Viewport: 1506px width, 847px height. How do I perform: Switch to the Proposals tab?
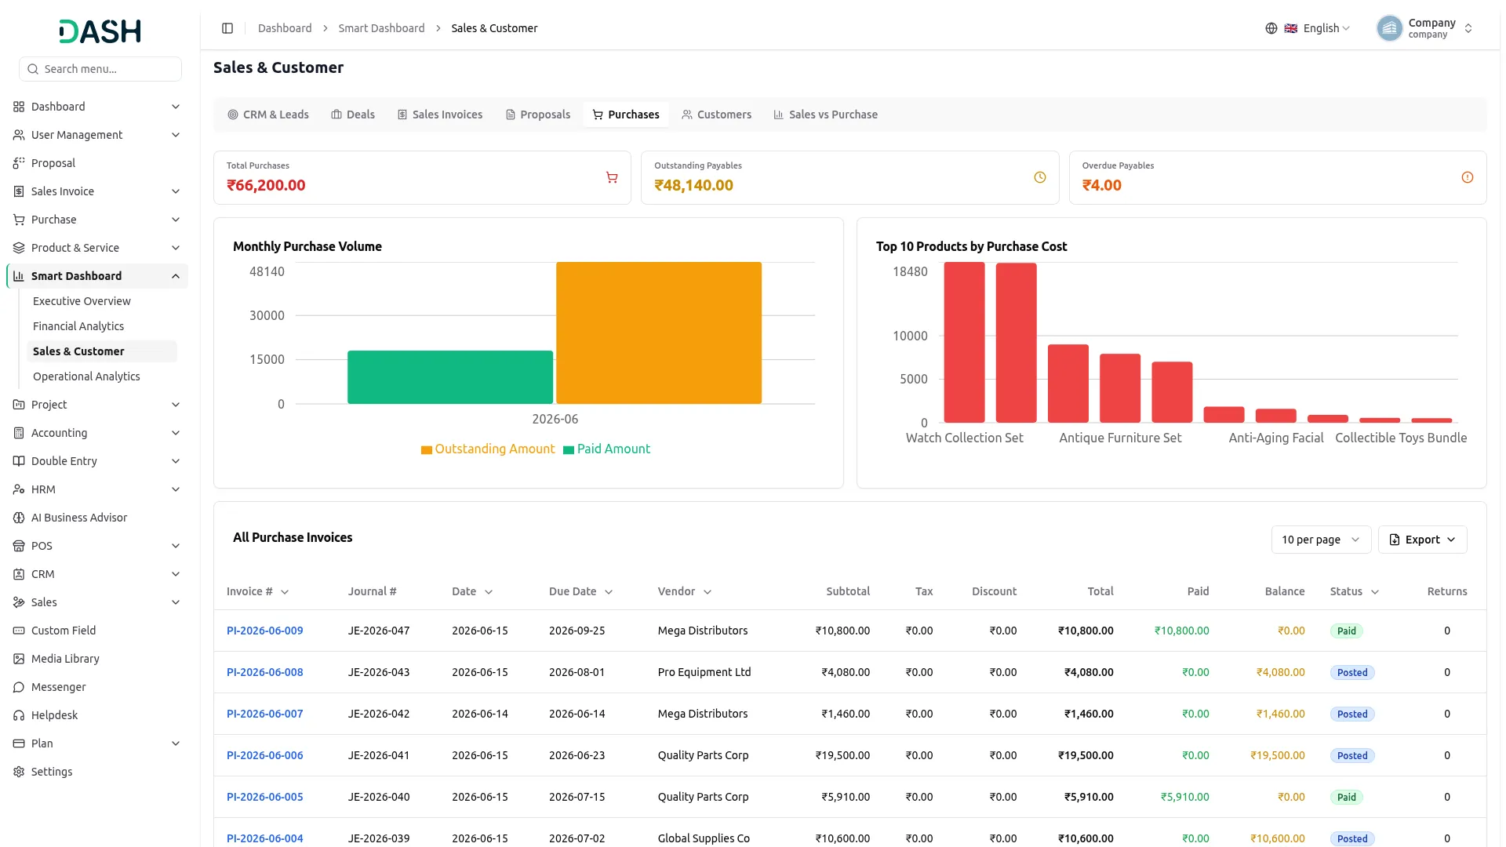pyautogui.click(x=537, y=115)
